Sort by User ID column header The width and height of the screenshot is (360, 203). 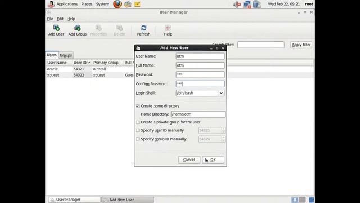82,63
